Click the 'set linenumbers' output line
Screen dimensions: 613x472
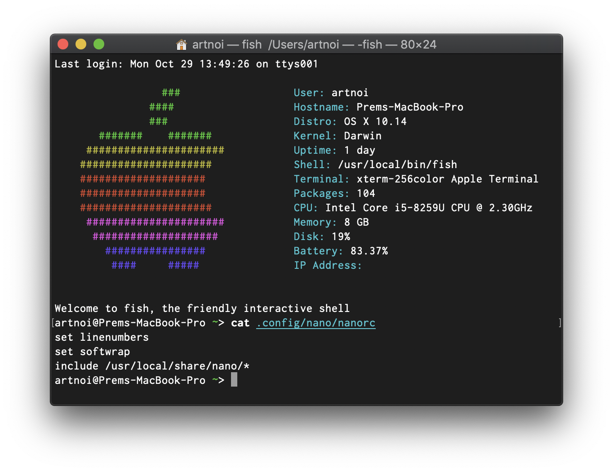102,337
